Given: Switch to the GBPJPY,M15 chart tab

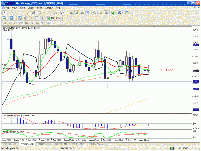Looking at the screenshot, I should click(78, 144).
